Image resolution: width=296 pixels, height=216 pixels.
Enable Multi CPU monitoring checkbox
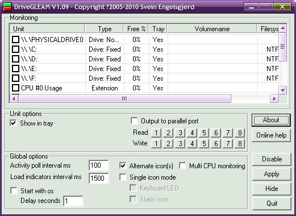coord(182,165)
